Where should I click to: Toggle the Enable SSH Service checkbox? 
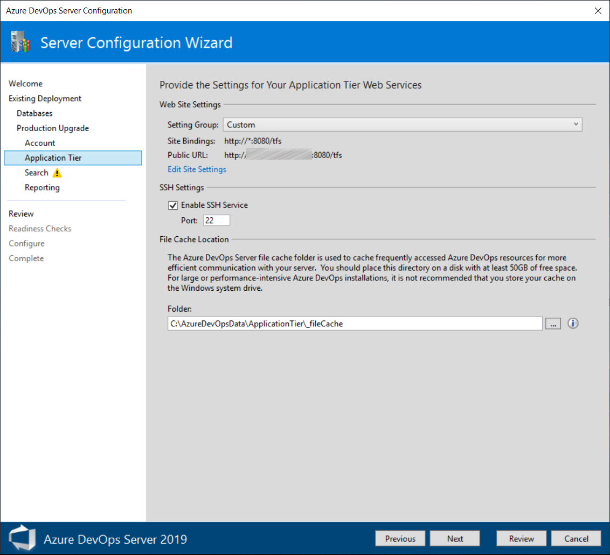(173, 205)
